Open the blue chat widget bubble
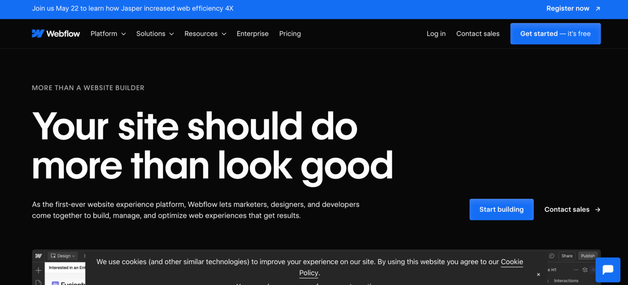Screen dimensions: 628x285 click(x=608, y=270)
